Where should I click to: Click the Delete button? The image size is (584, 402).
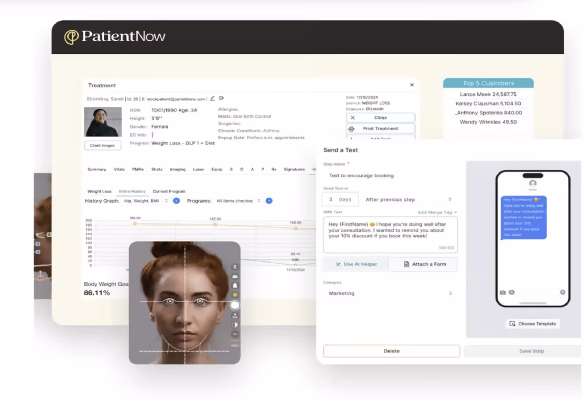tap(391, 351)
